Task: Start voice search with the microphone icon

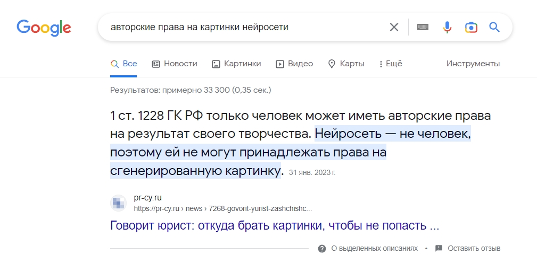Action: (447, 27)
